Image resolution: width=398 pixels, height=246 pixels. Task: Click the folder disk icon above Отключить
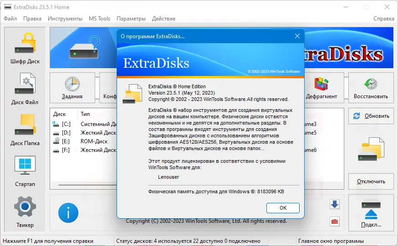point(371,149)
